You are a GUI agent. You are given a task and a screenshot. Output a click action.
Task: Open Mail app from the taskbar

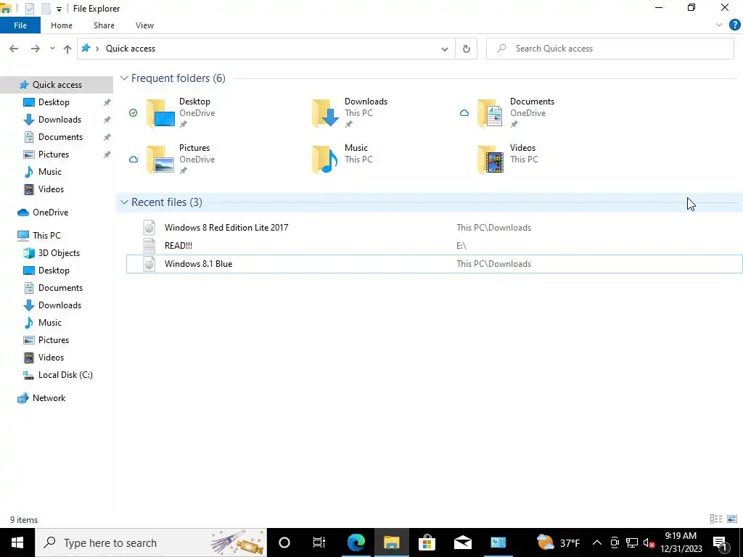[x=462, y=542]
